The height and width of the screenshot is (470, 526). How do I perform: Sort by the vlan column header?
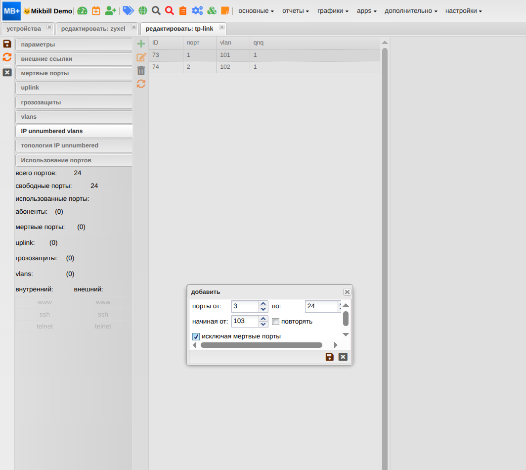[x=233, y=43]
